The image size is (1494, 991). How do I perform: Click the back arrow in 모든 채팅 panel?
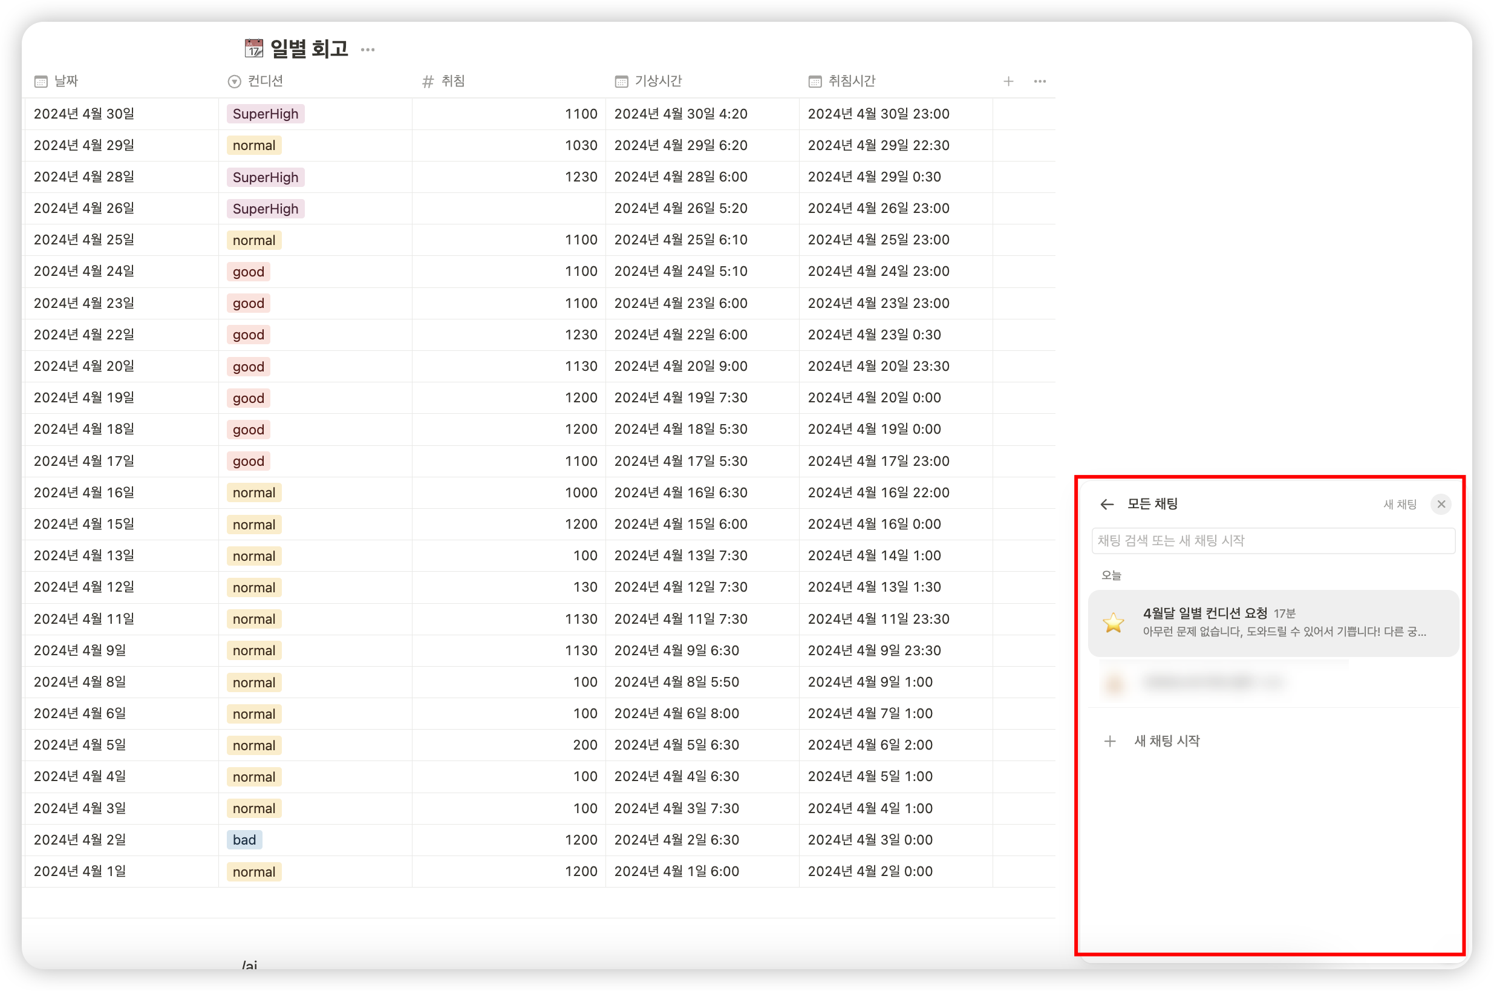(x=1106, y=505)
